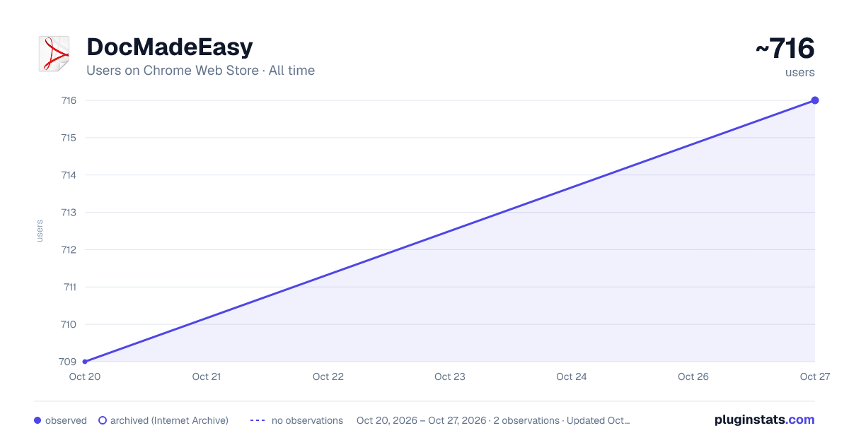Click the 712 y-axis label

pos(69,250)
